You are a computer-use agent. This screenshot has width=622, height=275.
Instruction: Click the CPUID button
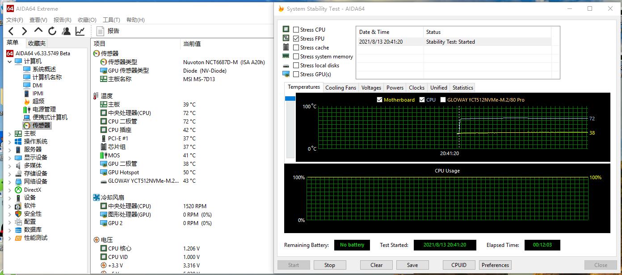(459, 265)
